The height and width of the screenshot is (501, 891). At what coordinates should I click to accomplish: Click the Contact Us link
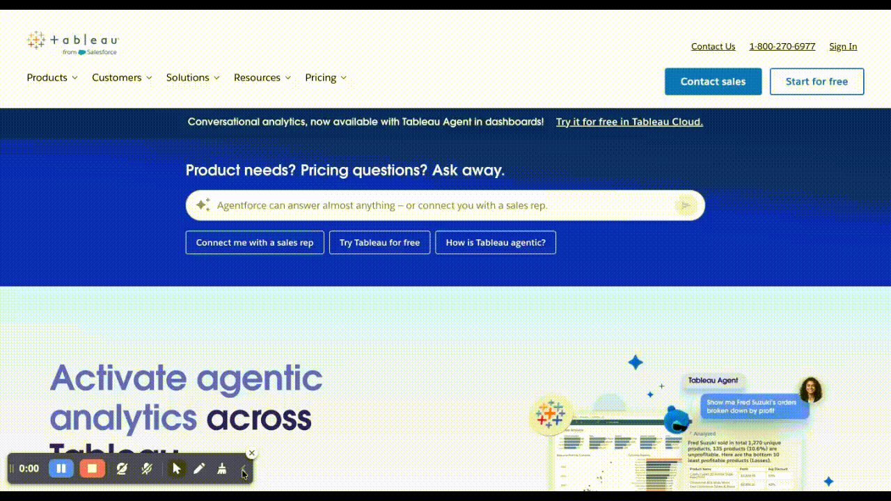(x=713, y=47)
